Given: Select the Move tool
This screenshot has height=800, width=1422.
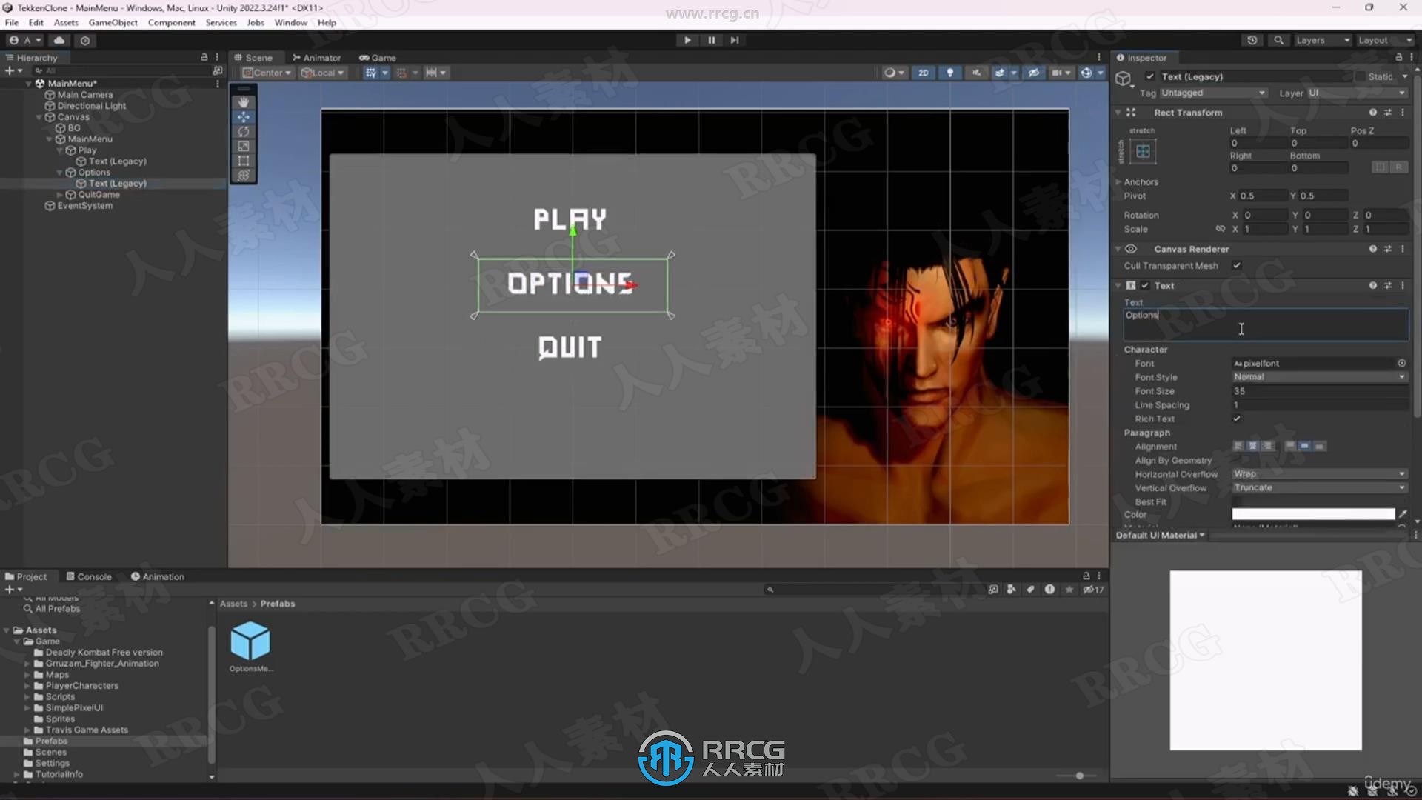Looking at the screenshot, I should (243, 117).
